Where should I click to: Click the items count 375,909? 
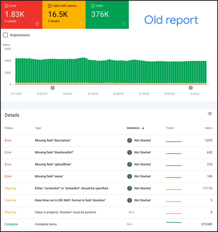pyautogui.click(x=207, y=224)
